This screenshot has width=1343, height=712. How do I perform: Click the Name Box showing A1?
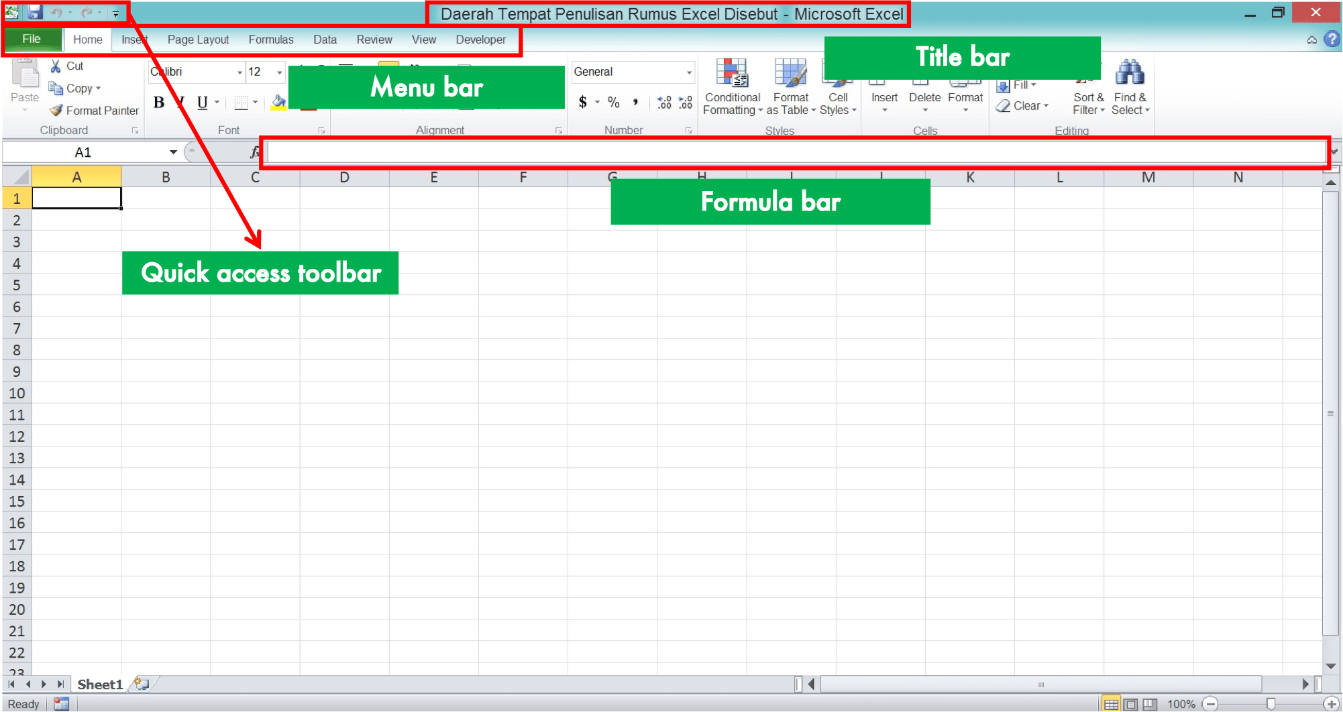point(83,152)
